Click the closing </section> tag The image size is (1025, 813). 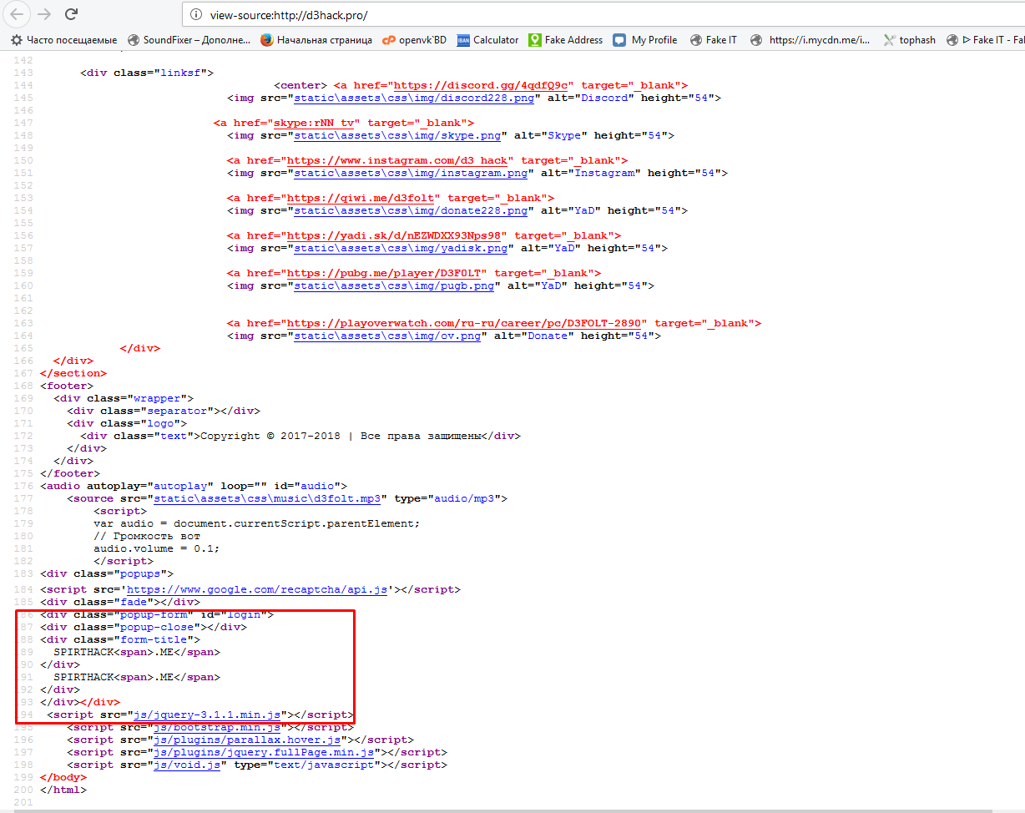pyautogui.click(x=73, y=373)
